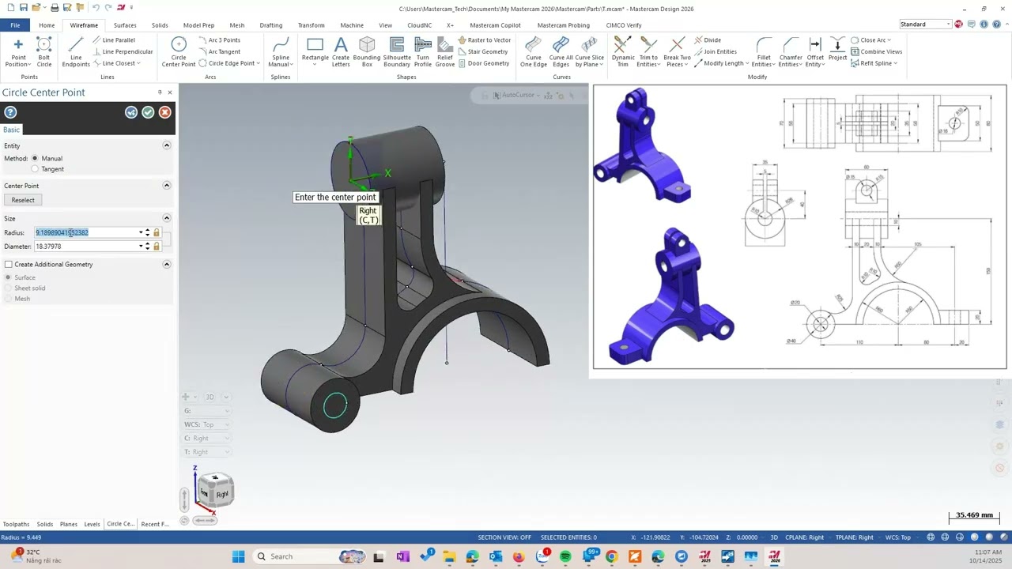This screenshot has width=1012, height=569.
Task: Select the Tangent method radio button
Action: pos(35,169)
